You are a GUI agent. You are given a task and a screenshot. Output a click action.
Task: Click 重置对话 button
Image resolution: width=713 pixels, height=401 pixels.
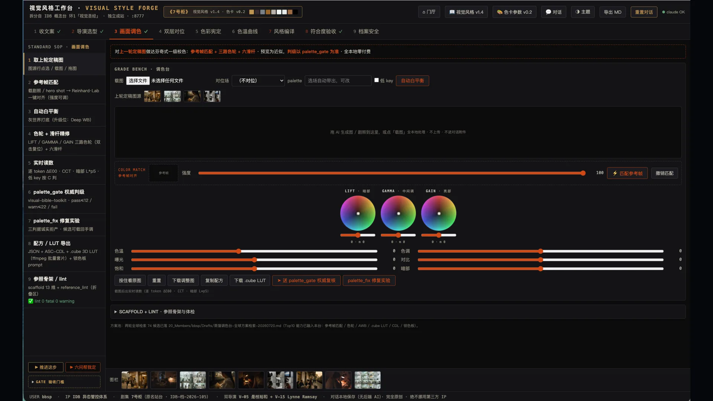coord(644,12)
